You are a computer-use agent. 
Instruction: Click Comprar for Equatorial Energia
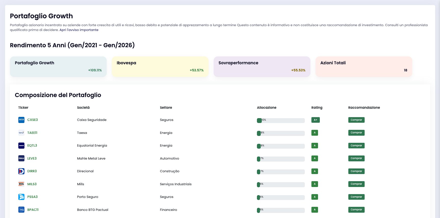click(356, 146)
